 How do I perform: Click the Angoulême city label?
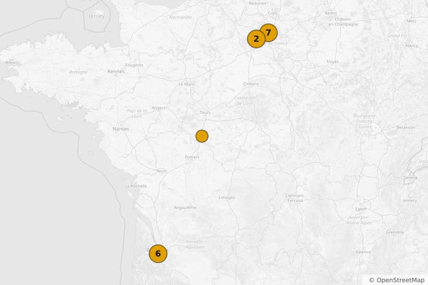click(x=185, y=208)
